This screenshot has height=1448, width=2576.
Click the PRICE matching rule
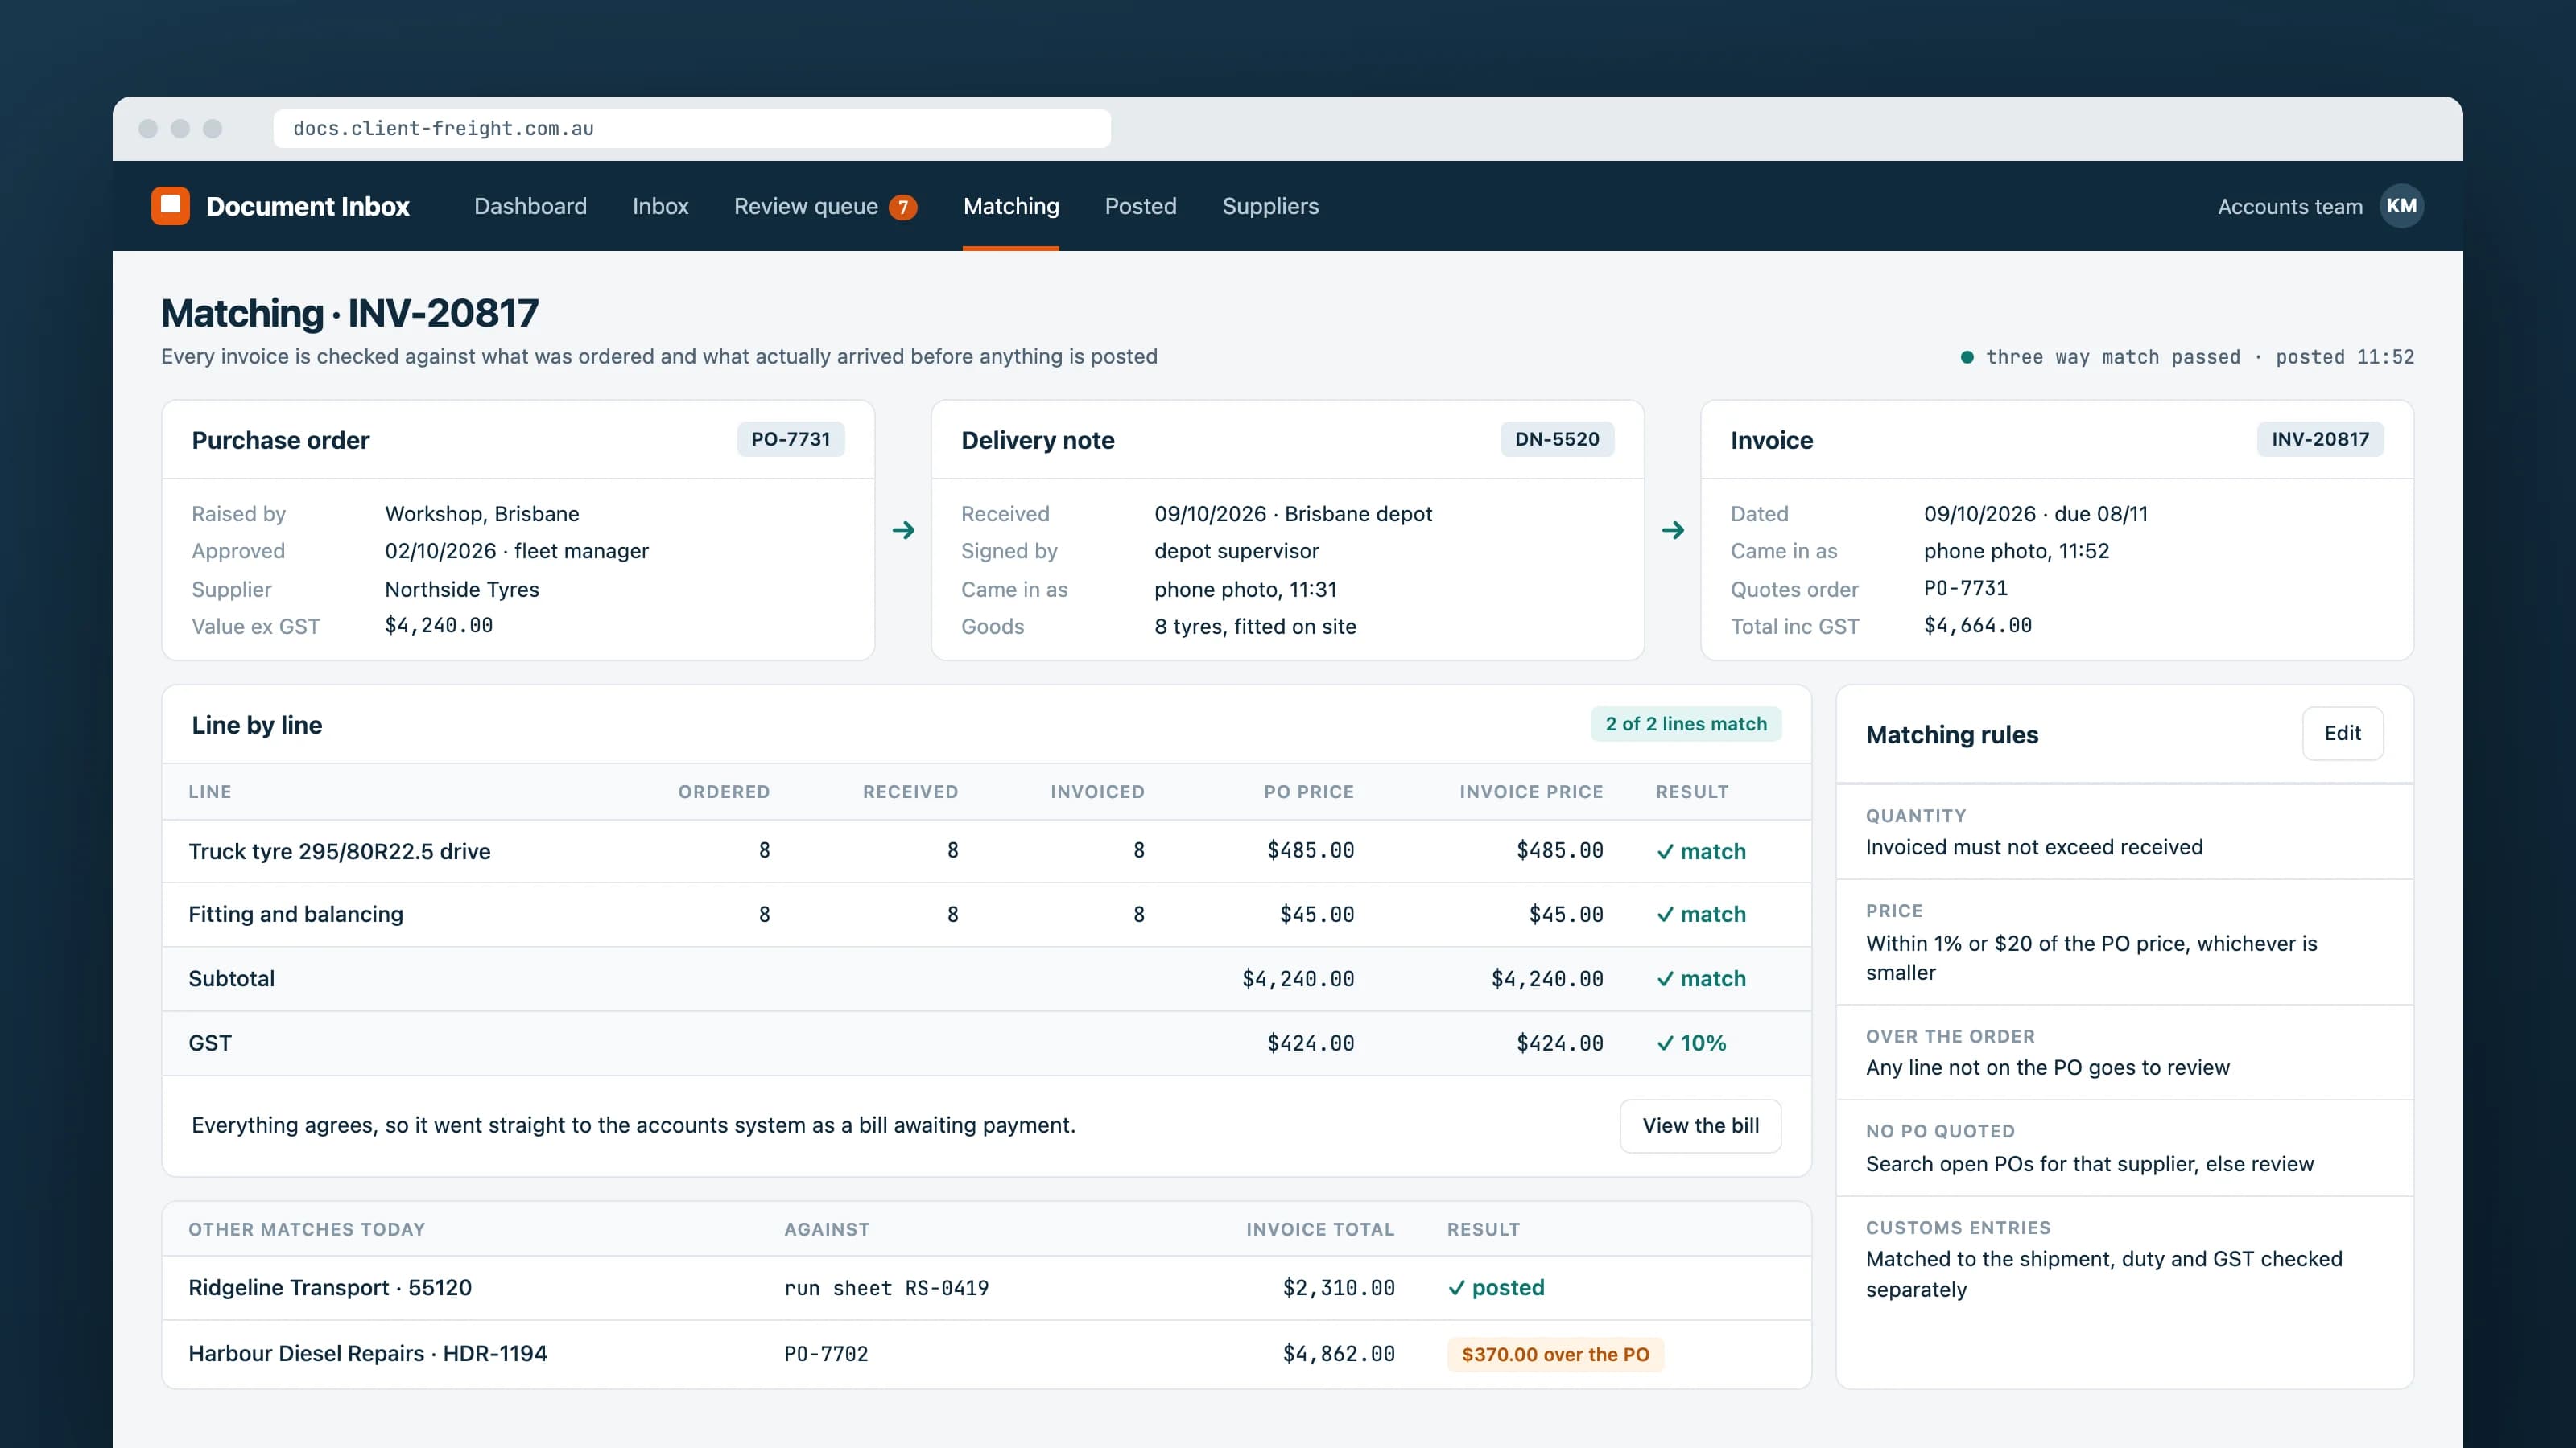point(2124,942)
